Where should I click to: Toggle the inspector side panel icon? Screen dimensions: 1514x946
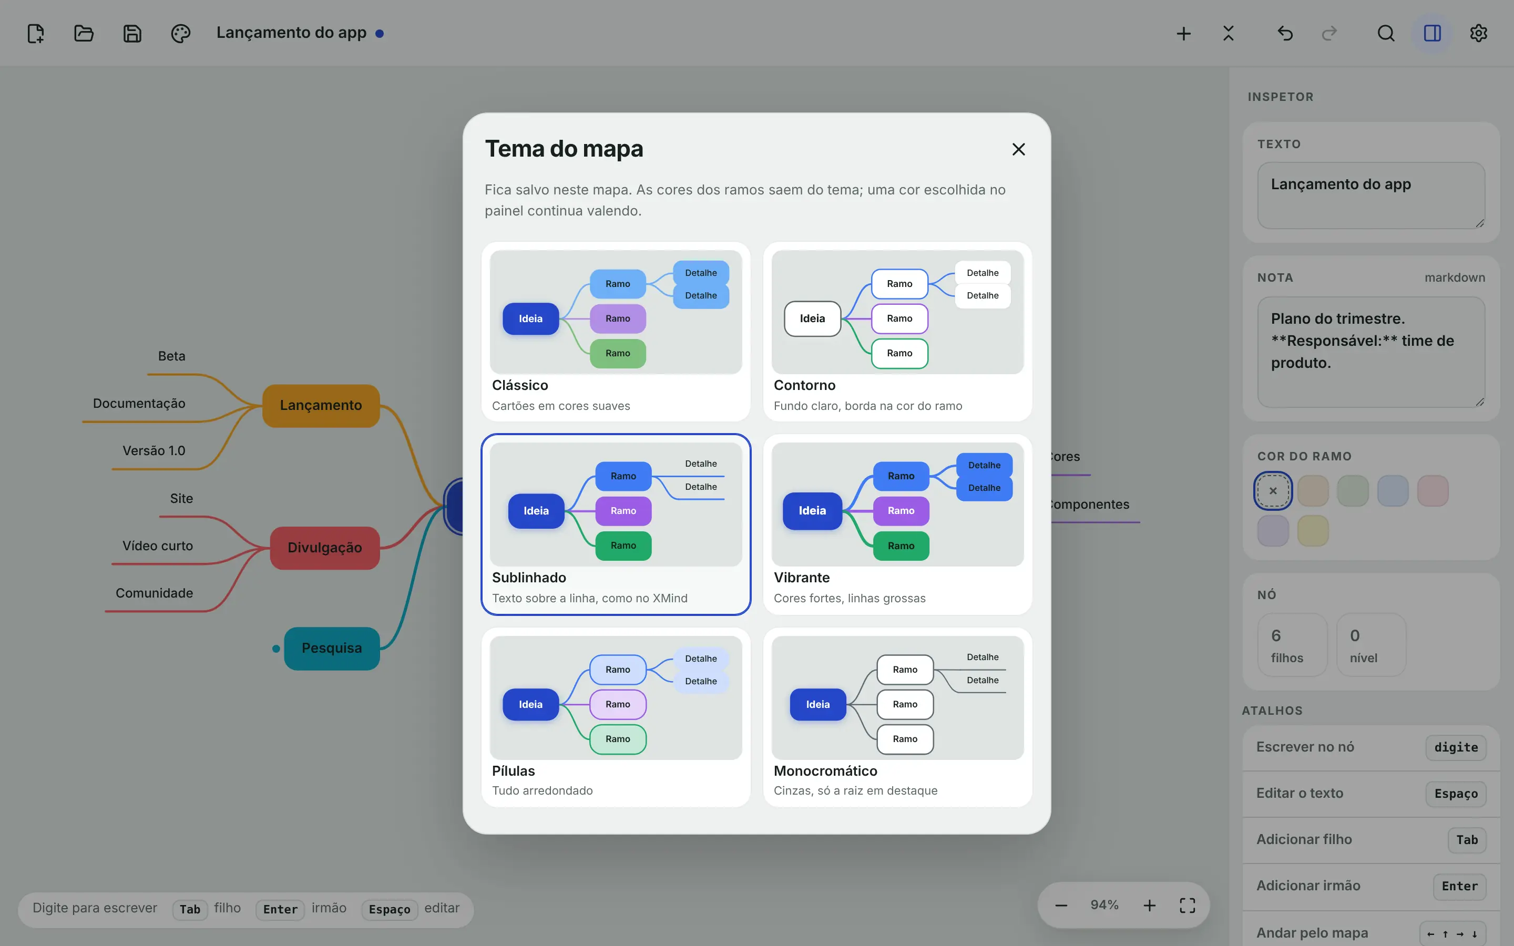coord(1432,33)
